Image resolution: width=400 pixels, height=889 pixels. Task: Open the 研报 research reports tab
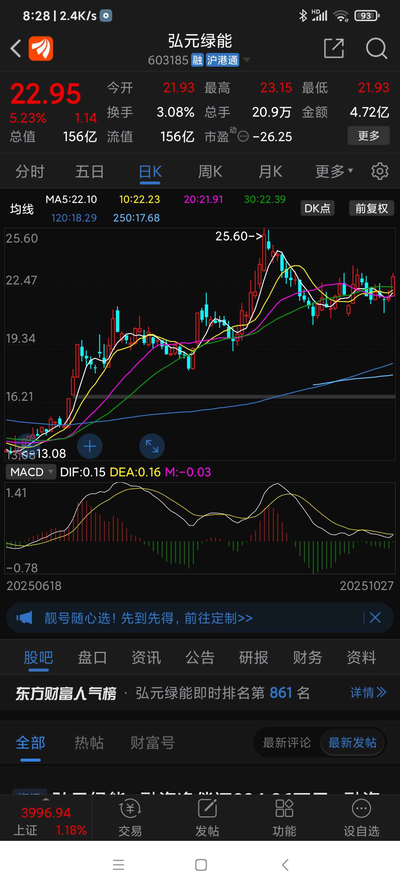pos(254,658)
